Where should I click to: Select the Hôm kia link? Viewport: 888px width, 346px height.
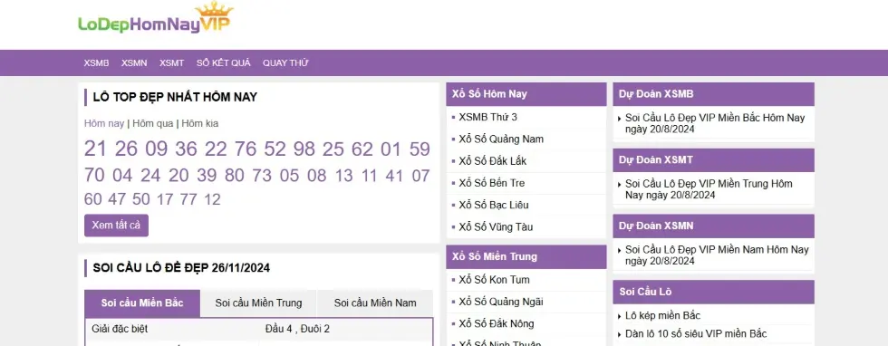(x=200, y=123)
